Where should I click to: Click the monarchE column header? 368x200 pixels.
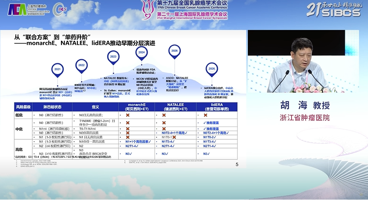click(x=137, y=107)
